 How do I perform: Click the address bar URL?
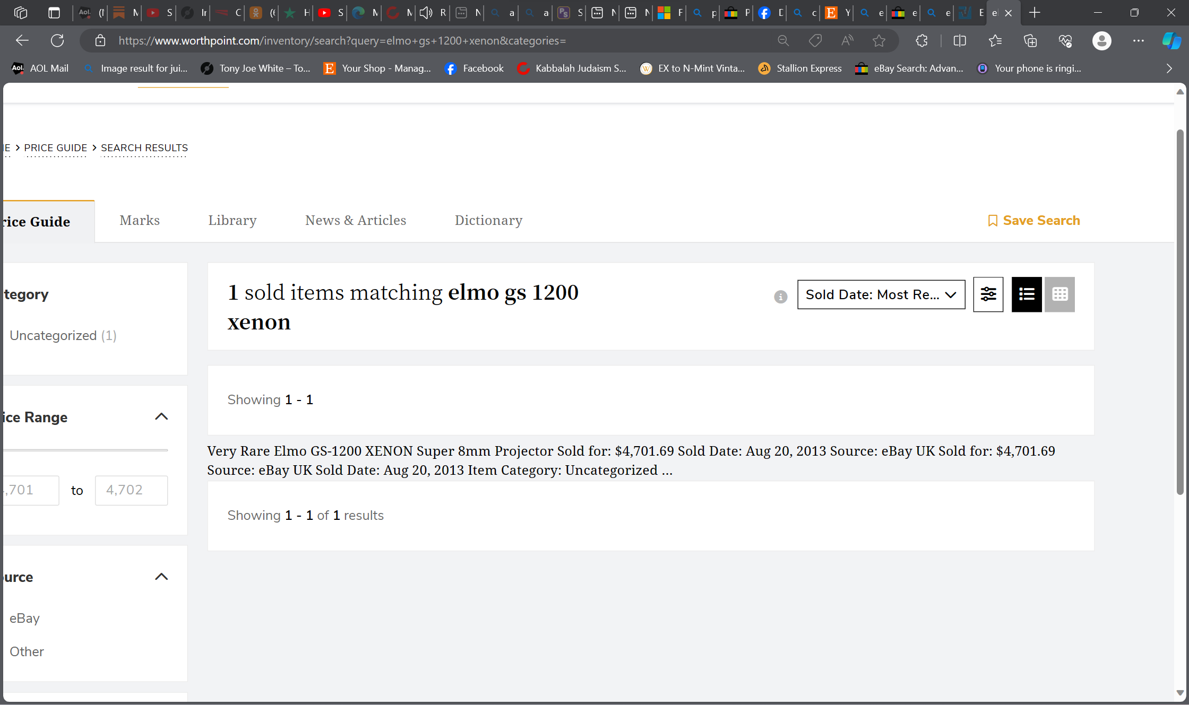tap(342, 41)
